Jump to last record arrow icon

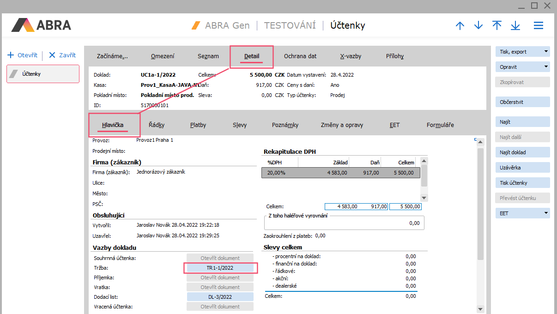tap(515, 26)
